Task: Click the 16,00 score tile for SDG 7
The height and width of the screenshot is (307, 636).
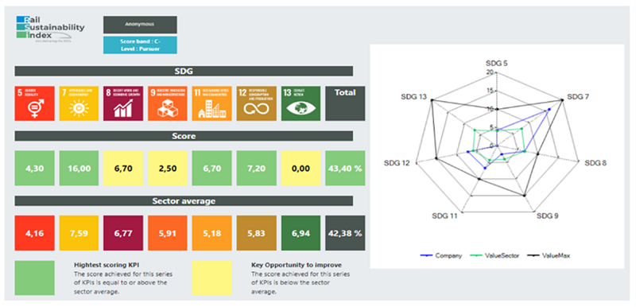Action: click(x=79, y=169)
